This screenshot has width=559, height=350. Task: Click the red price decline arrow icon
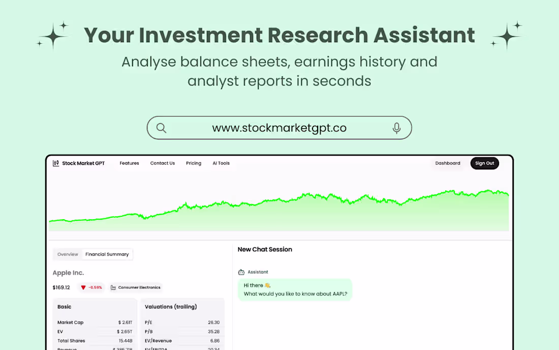tap(83, 287)
